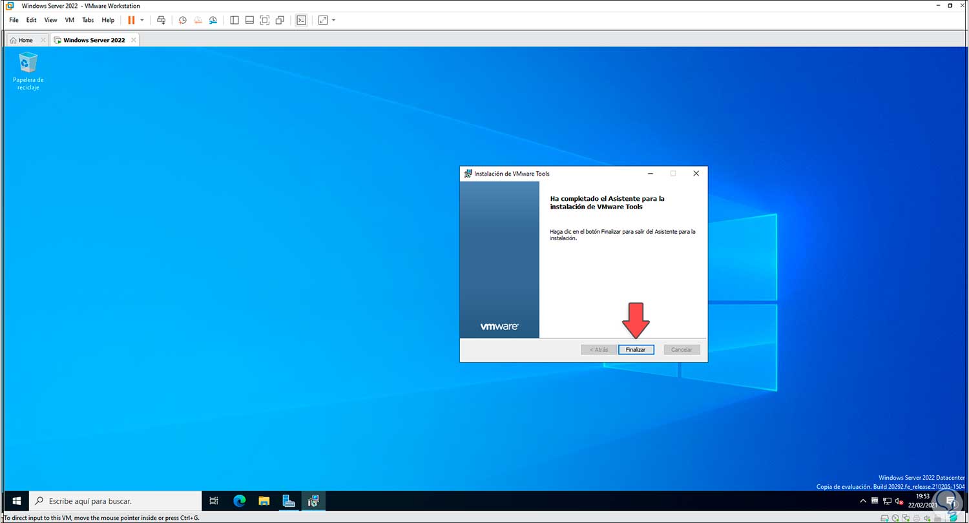Open the View menu
The height and width of the screenshot is (523, 969).
coord(50,20)
